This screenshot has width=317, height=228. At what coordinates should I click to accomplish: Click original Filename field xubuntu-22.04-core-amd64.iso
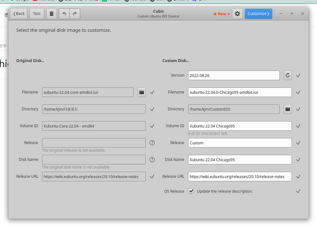[x=88, y=92]
